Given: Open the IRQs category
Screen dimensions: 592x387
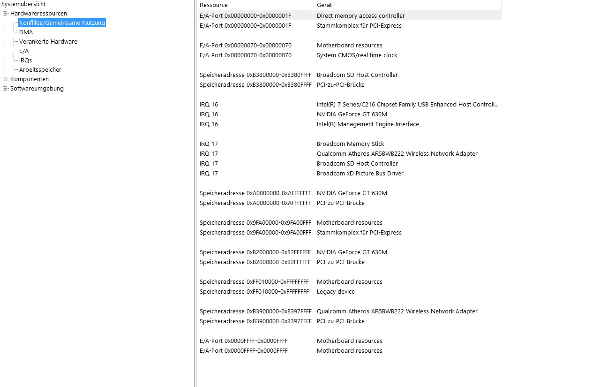Looking at the screenshot, I should 25,61.
